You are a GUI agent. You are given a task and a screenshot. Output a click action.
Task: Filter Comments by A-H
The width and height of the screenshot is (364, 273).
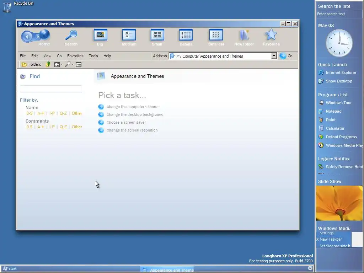pyautogui.click(x=41, y=127)
